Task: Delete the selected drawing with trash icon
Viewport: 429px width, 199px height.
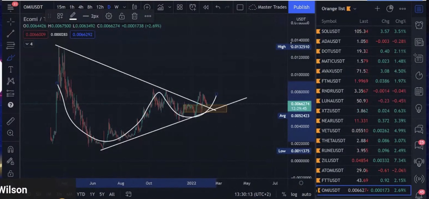Action: (x=134, y=16)
